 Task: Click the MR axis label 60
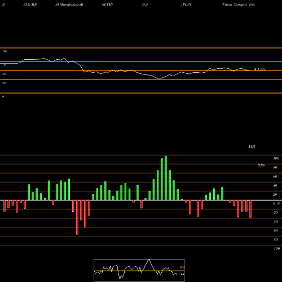[275, 177]
